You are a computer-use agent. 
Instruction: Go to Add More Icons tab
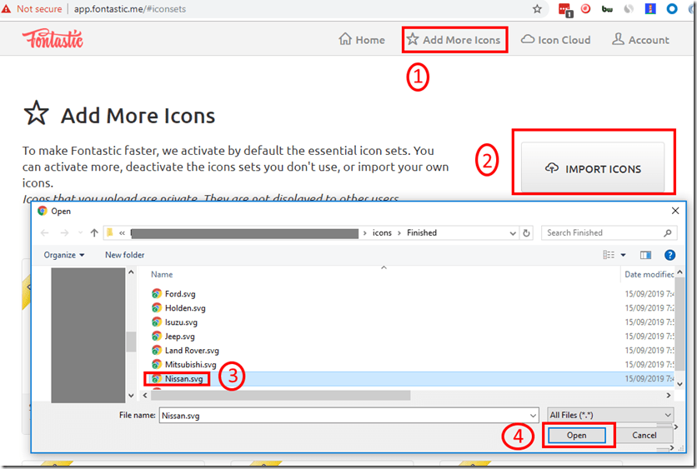tap(454, 39)
